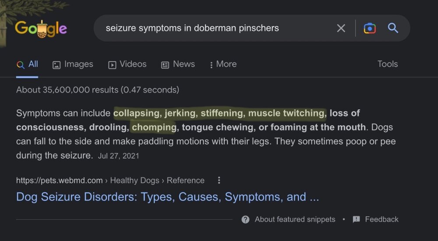
Task: Click the Videos tab play icon
Action: tap(112, 65)
